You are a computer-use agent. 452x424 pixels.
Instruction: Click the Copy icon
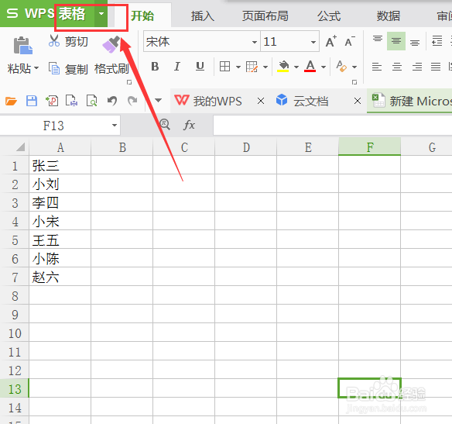[54, 68]
